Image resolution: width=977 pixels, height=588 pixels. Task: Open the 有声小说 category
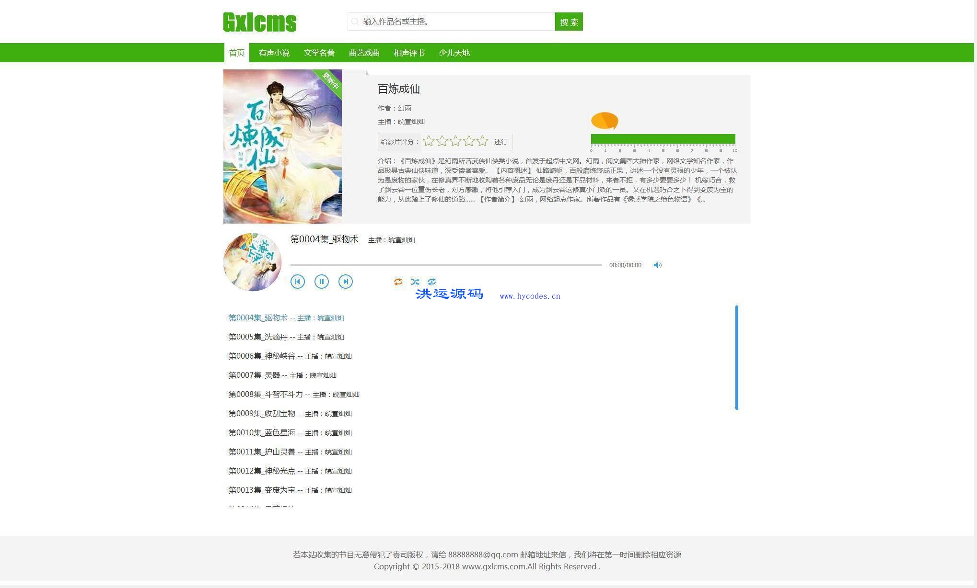(274, 53)
